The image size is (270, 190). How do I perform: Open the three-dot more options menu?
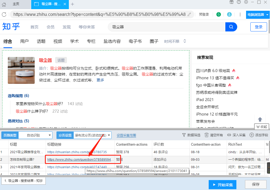coord(240,15)
